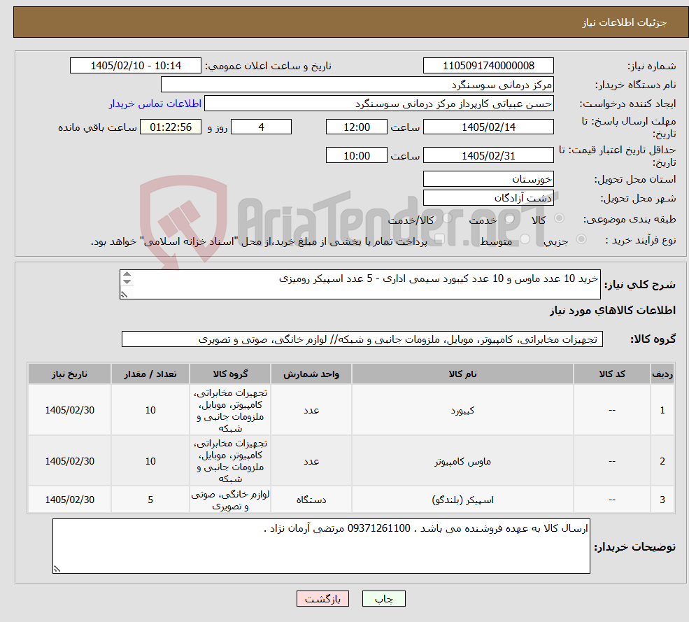The width and height of the screenshot is (689, 622).
Task: Click the goods group field
Action: pos(362,339)
